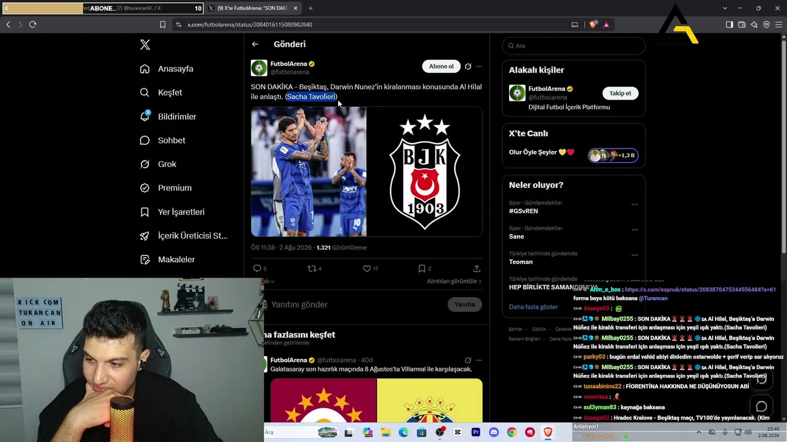Open Microsoft Edge from the taskbar
This screenshot has height=442, width=787.
(x=403, y=433)
